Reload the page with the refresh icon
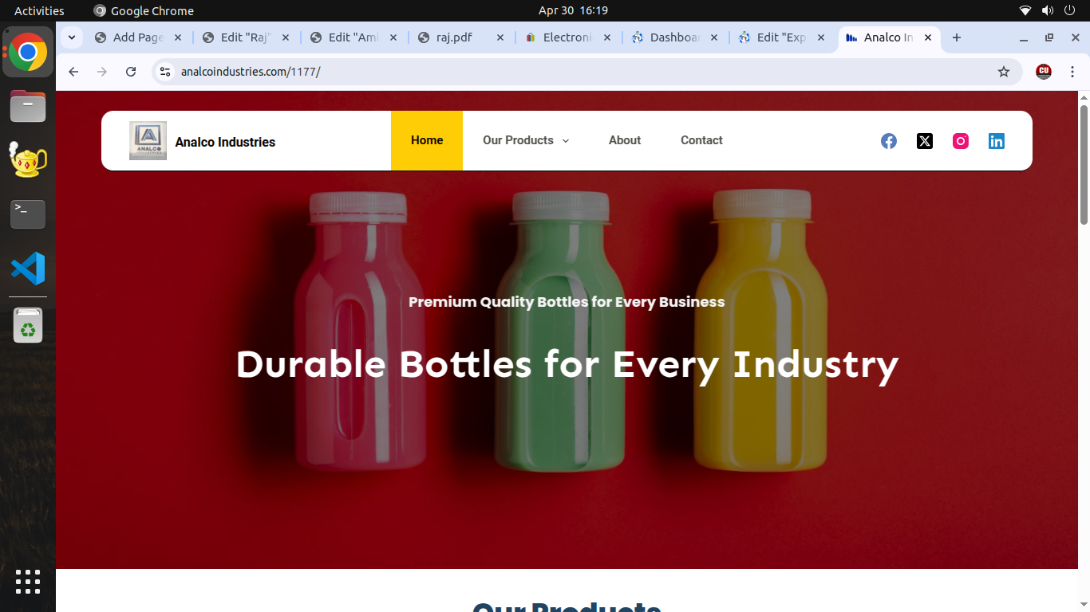 click(131, 72)
